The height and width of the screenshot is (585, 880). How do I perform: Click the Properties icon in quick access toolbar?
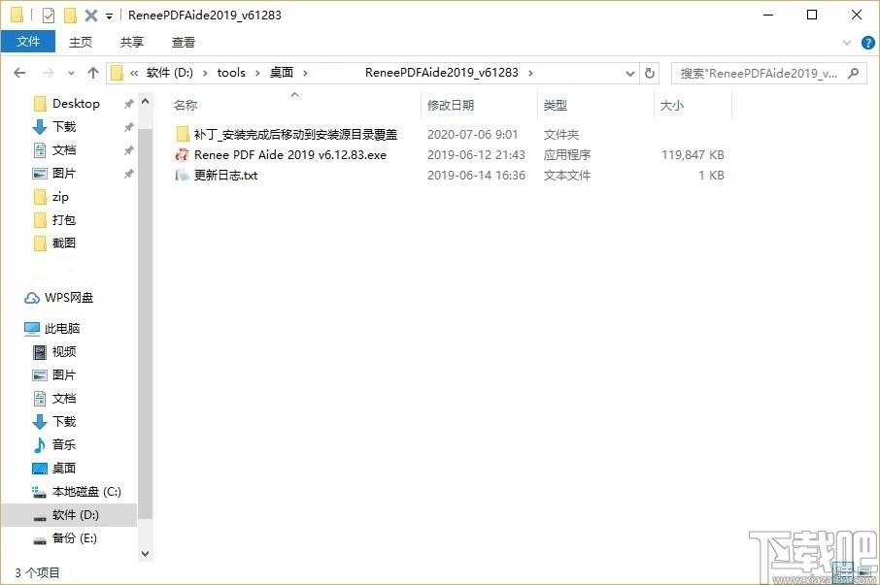[49, 16]
